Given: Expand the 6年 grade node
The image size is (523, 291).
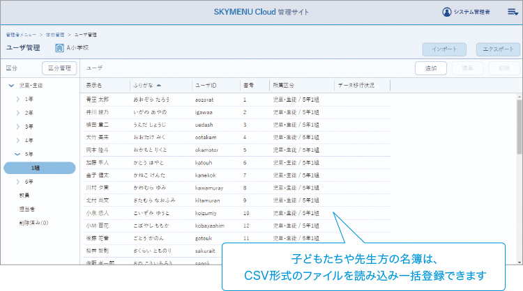Looking at the screenshot, I should point(18,181).
